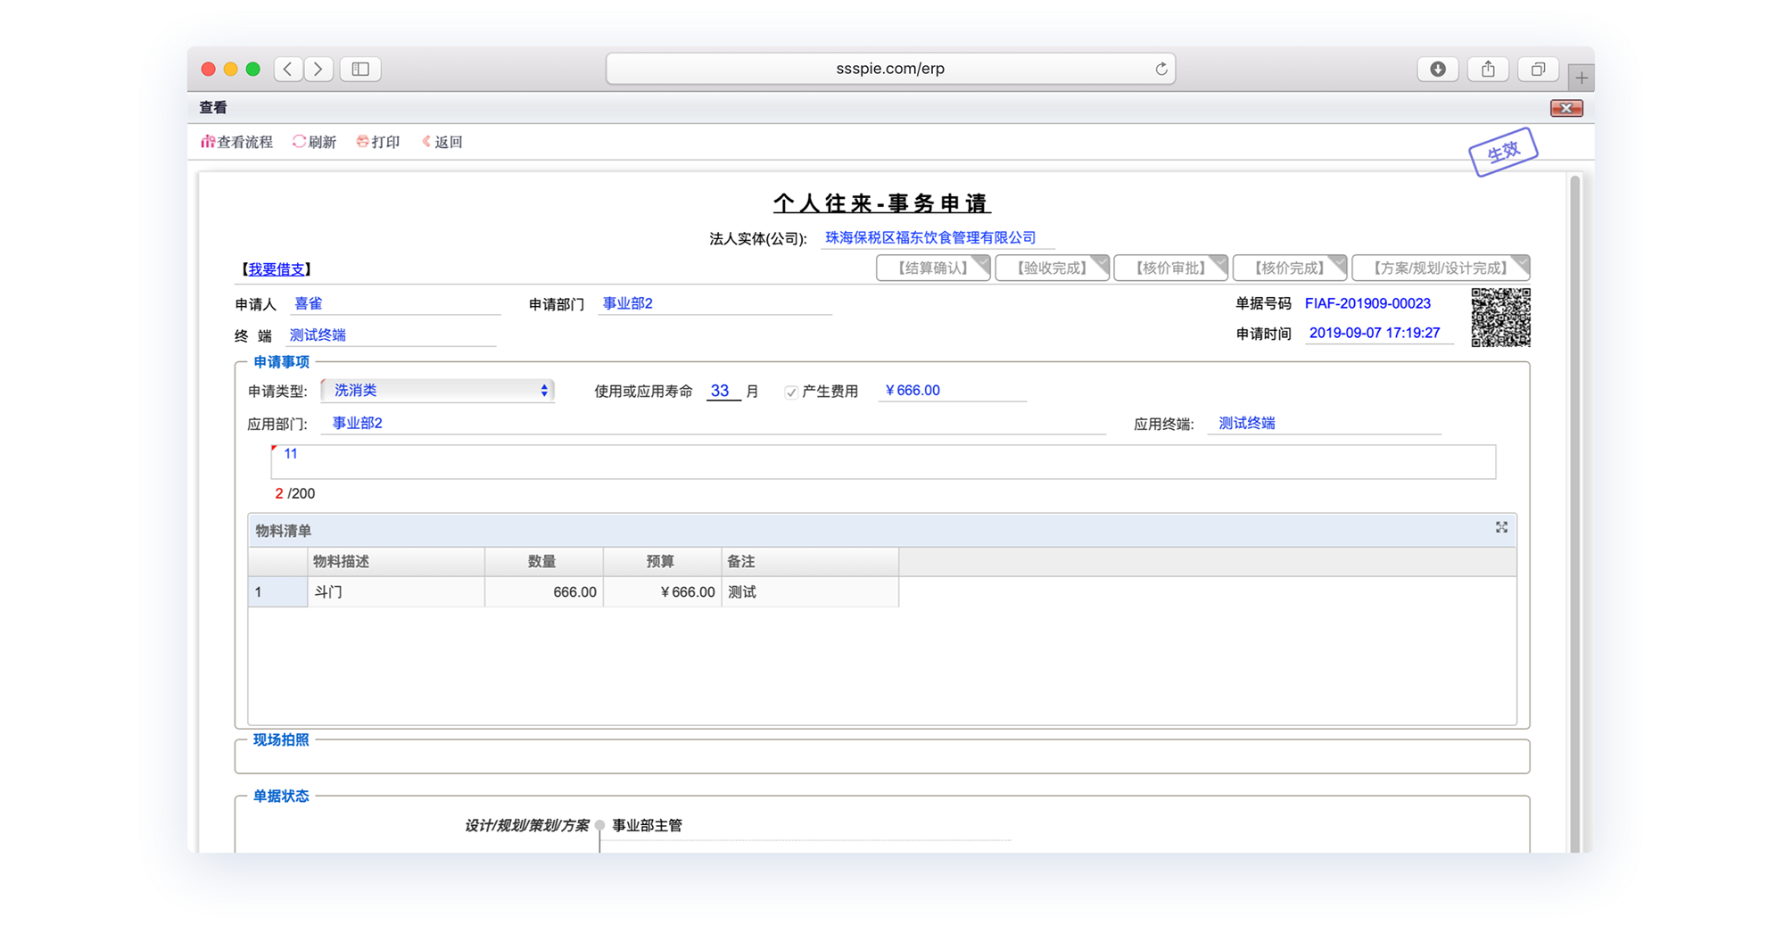Click the 【核价完成】 button
This screenshot has width=1784, height=925.
point(1290,268)
